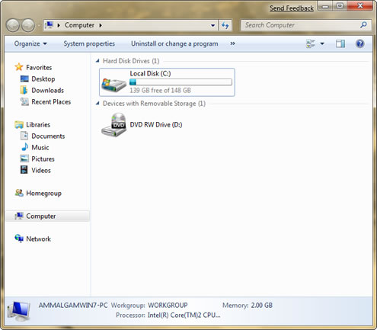Select Favorites in the navigation pane
The width and height of the screenshot is (377, 330).
point(39,68)
